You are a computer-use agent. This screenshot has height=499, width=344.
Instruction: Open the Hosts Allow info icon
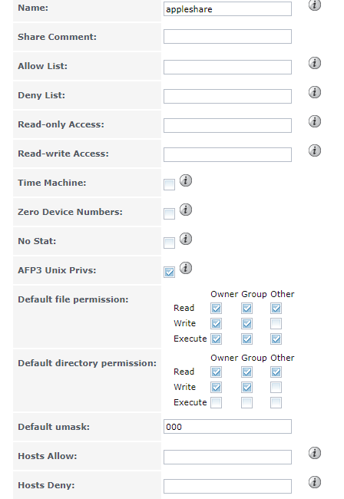tap(314, 453)
